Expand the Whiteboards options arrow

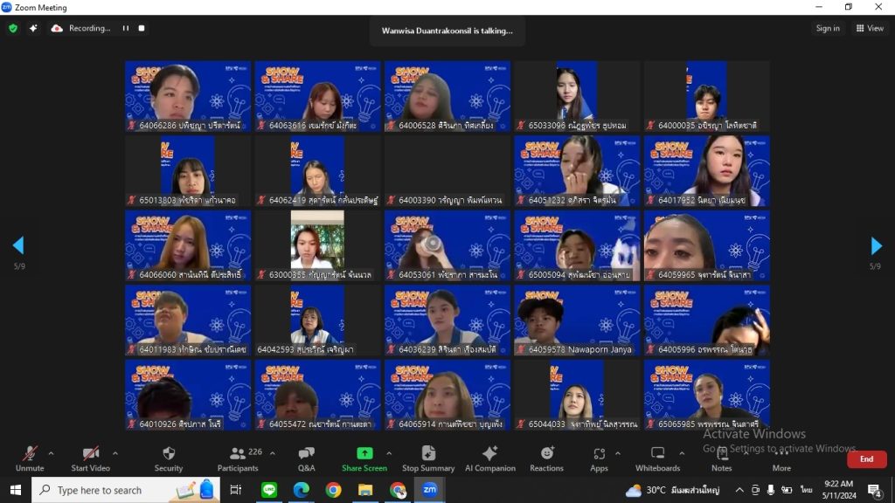[682, 454]
